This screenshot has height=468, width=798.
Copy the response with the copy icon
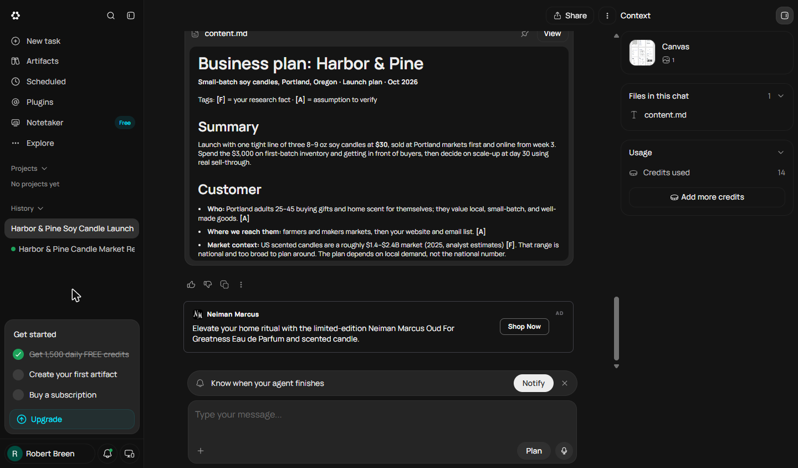224,284
